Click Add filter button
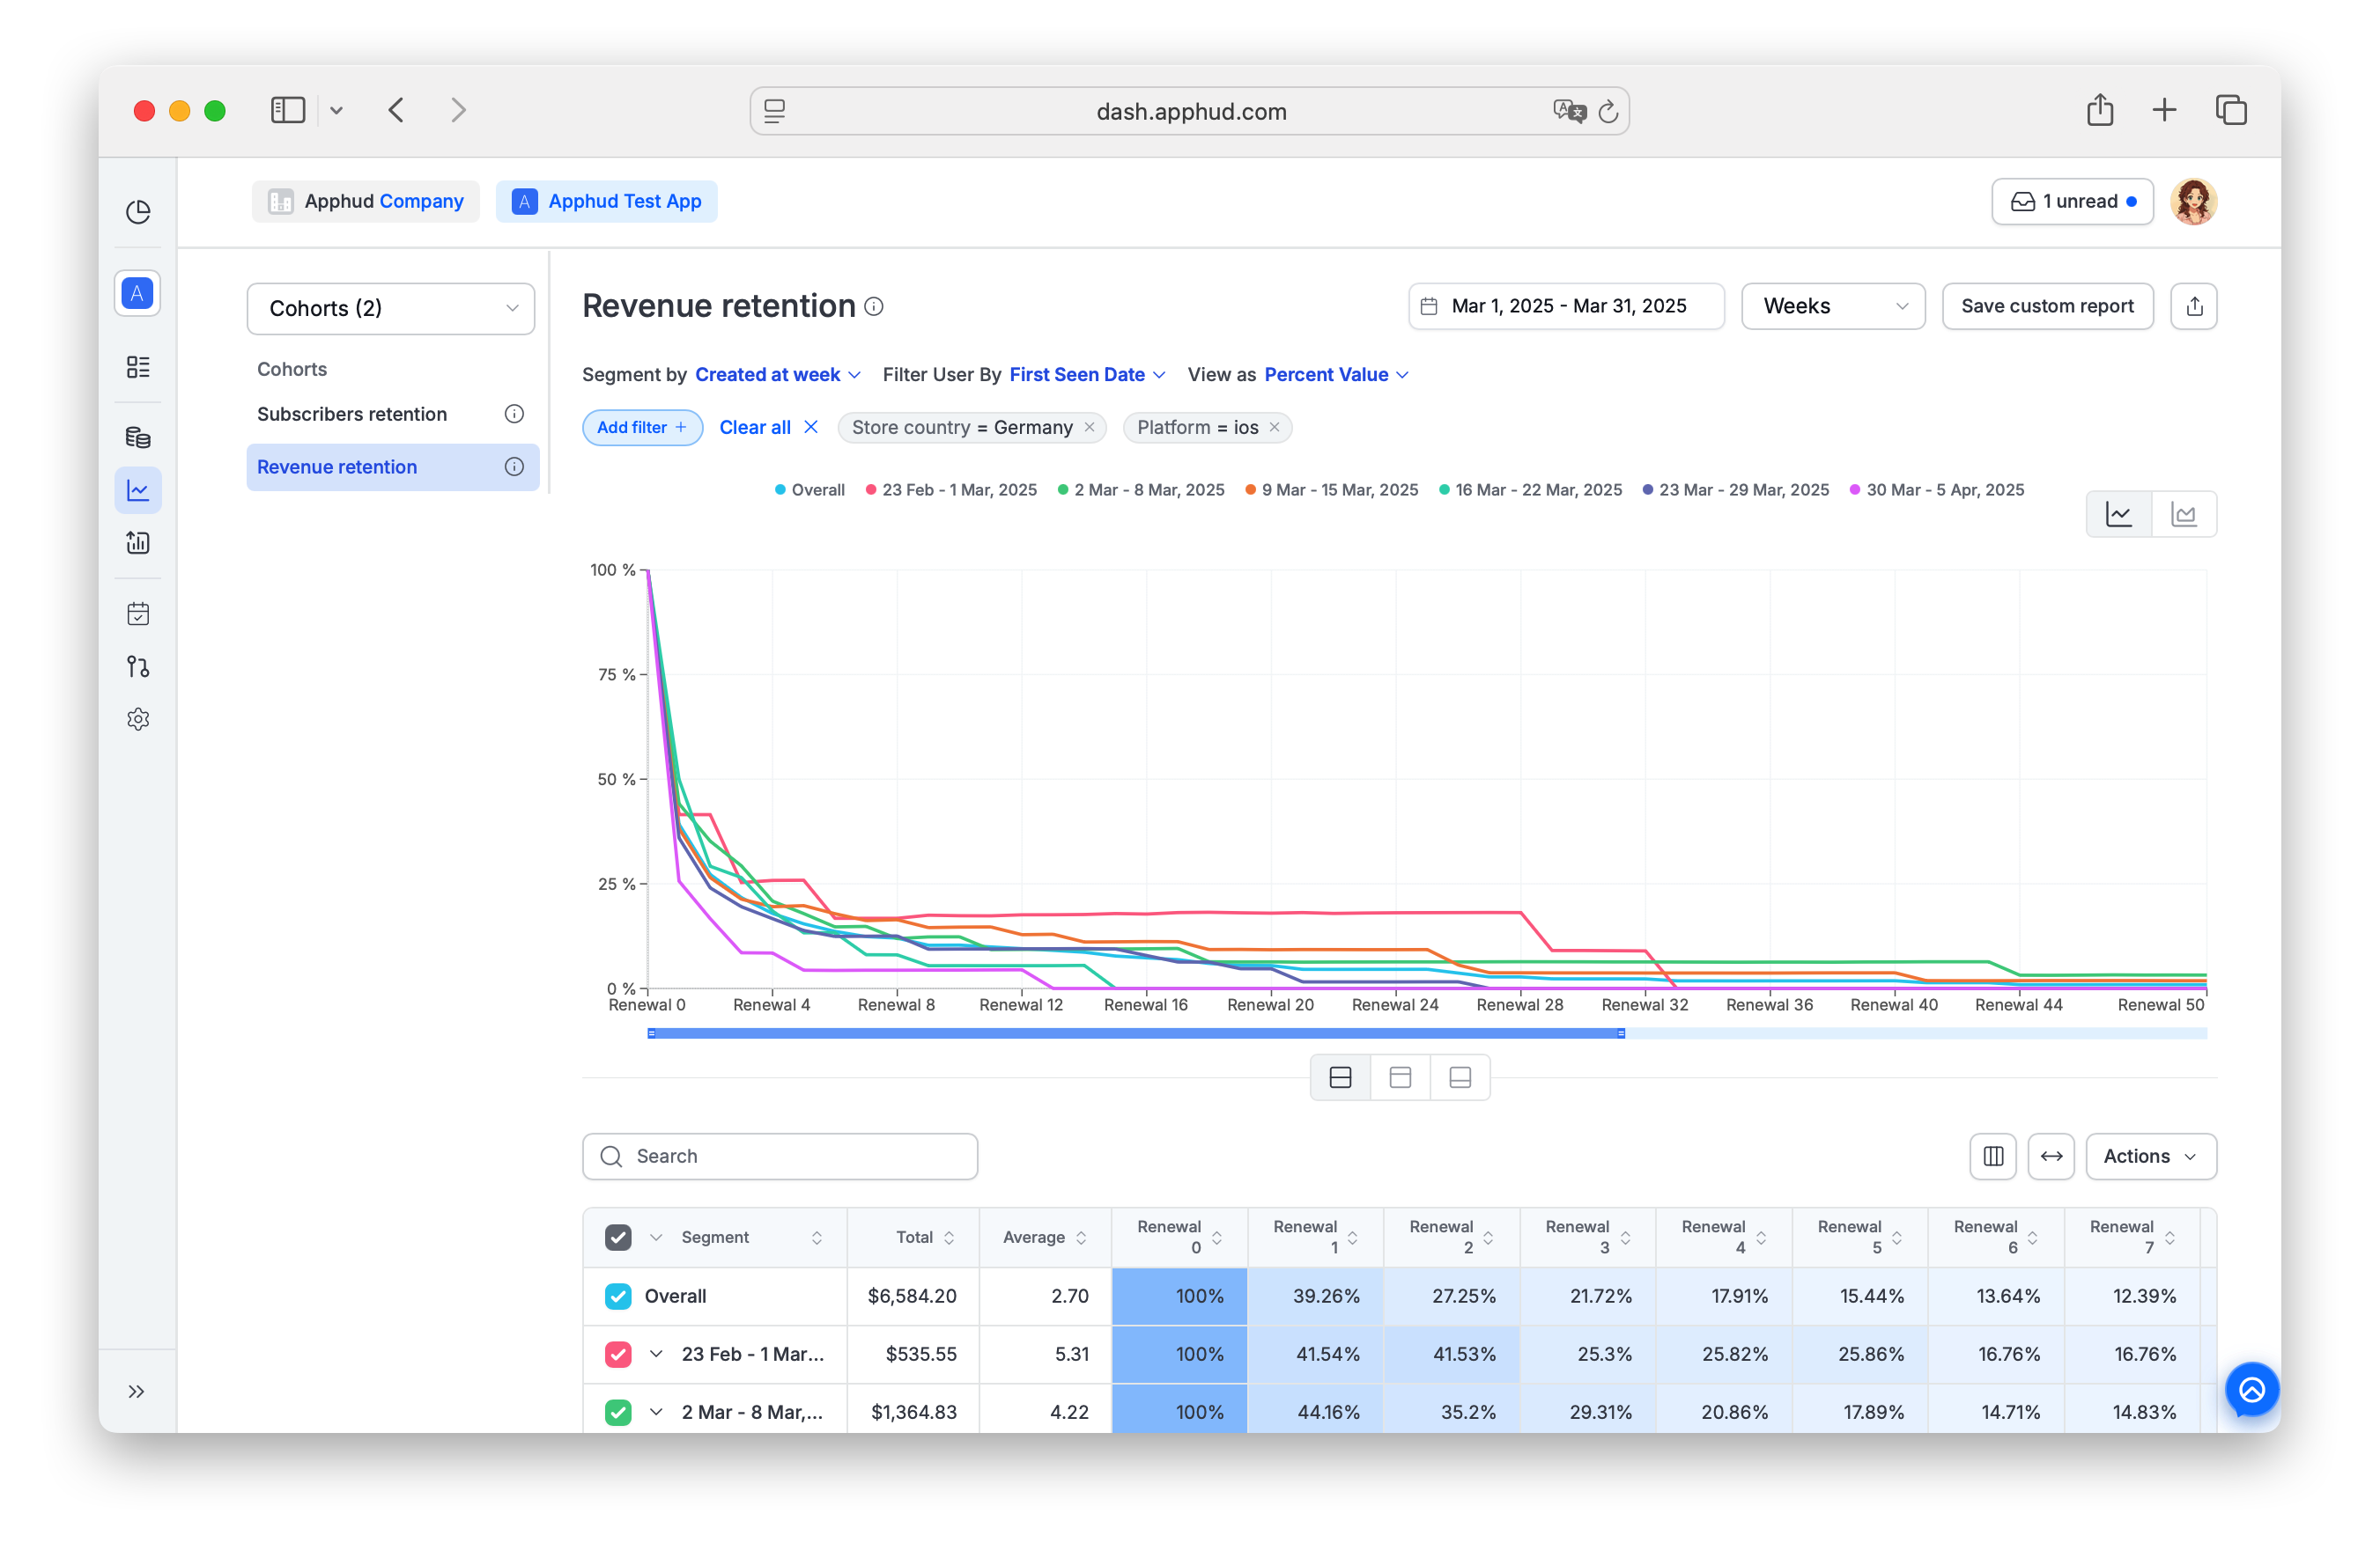Image resolution: width=2380 pixels, height=1565 pixels. tap(642, 428)
